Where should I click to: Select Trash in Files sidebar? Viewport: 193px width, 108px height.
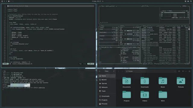pyautogui.click(x=106, y=91)
